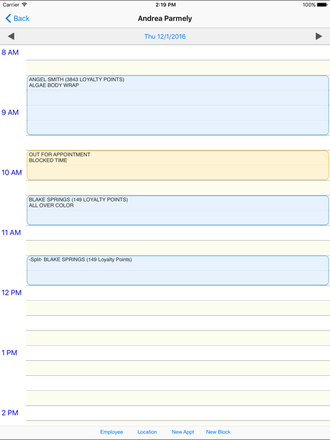Show previous day with left arrow
The width and height of the screenshot is (330, 440).
point(11,36)
